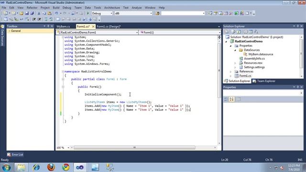The image size is (306, 172).
Task: Collapse the using directives outlining region
Action: click(x=63, y=37)
